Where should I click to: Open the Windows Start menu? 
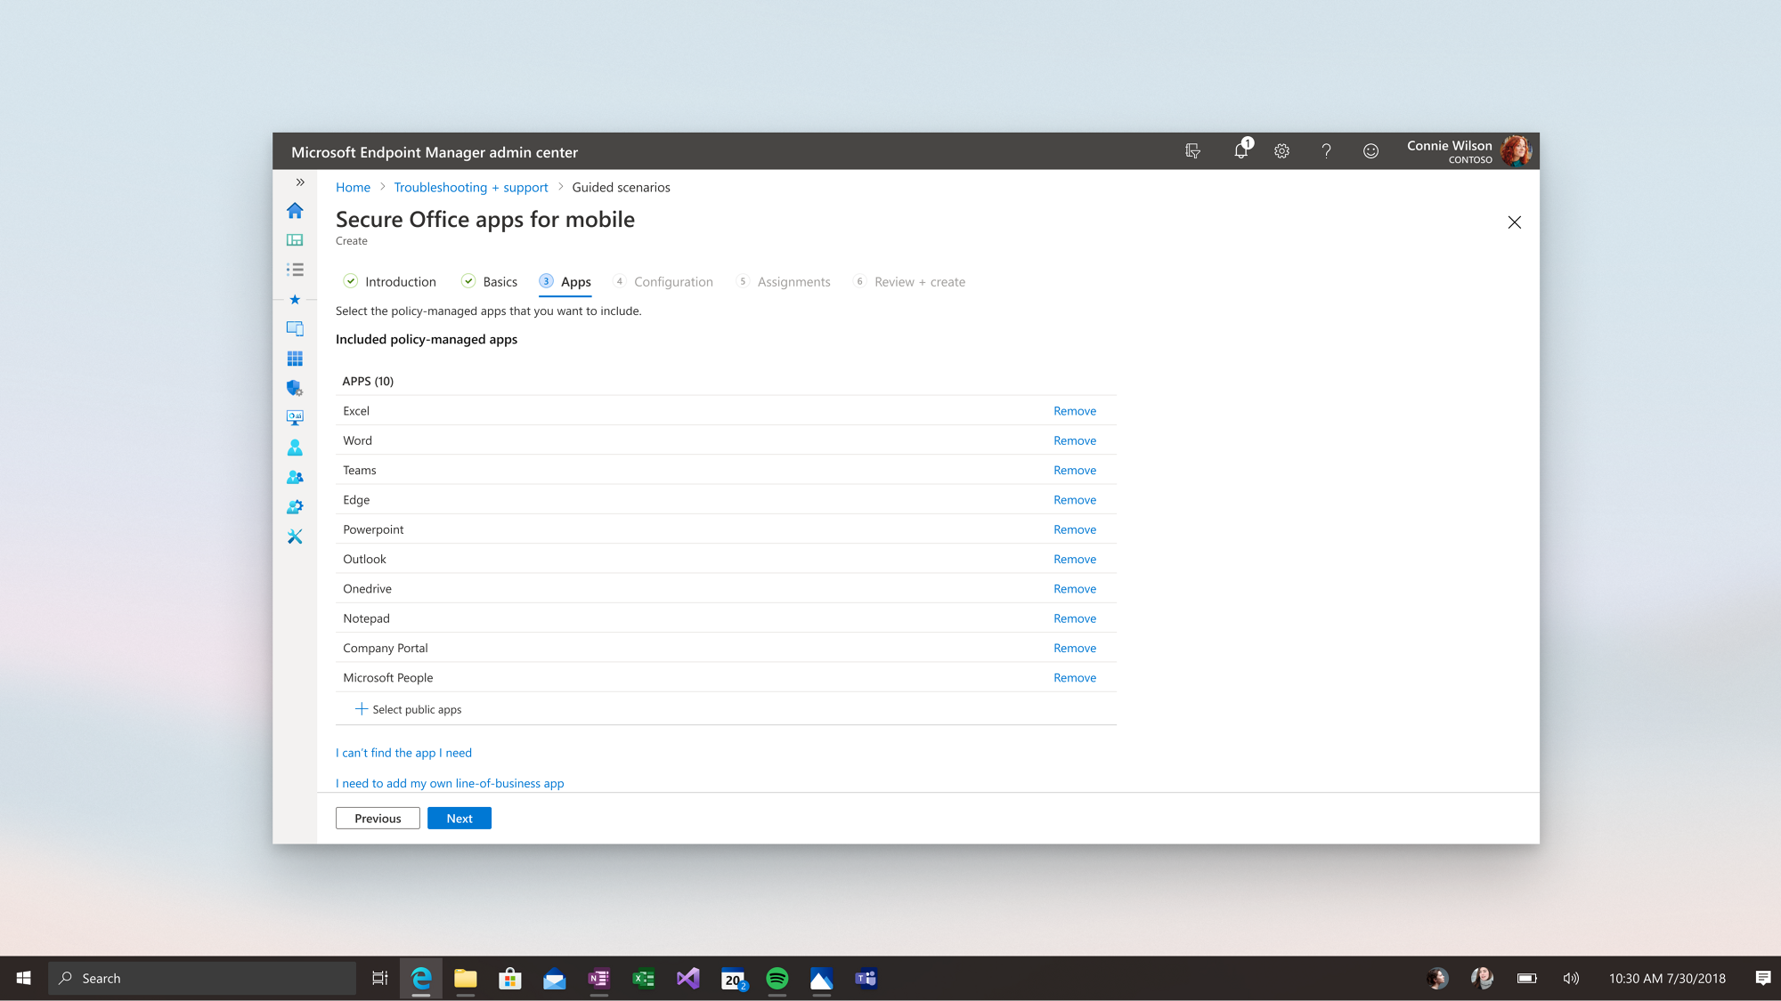(24, 979)
